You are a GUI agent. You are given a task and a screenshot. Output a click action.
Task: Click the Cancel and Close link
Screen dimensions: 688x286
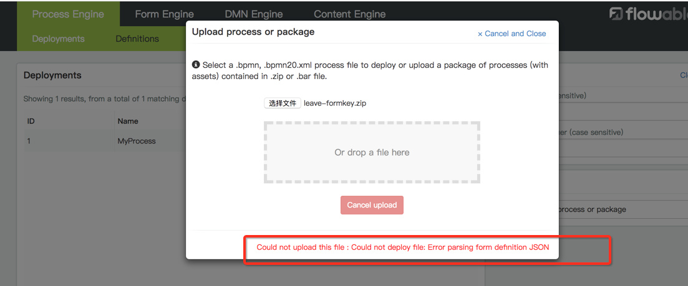coord(511,34)
